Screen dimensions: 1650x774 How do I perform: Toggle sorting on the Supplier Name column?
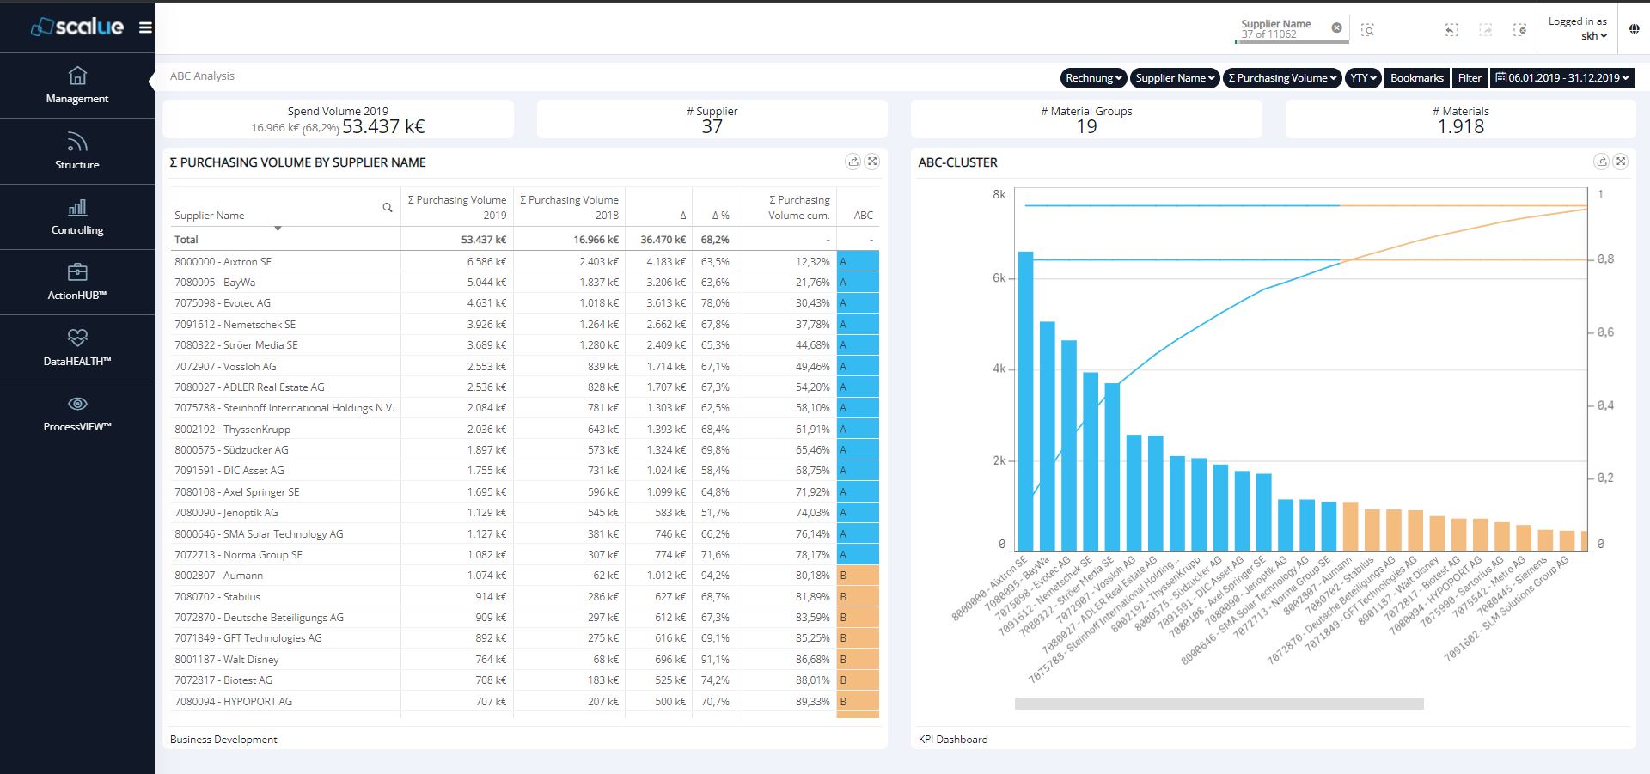click(278, 230)
